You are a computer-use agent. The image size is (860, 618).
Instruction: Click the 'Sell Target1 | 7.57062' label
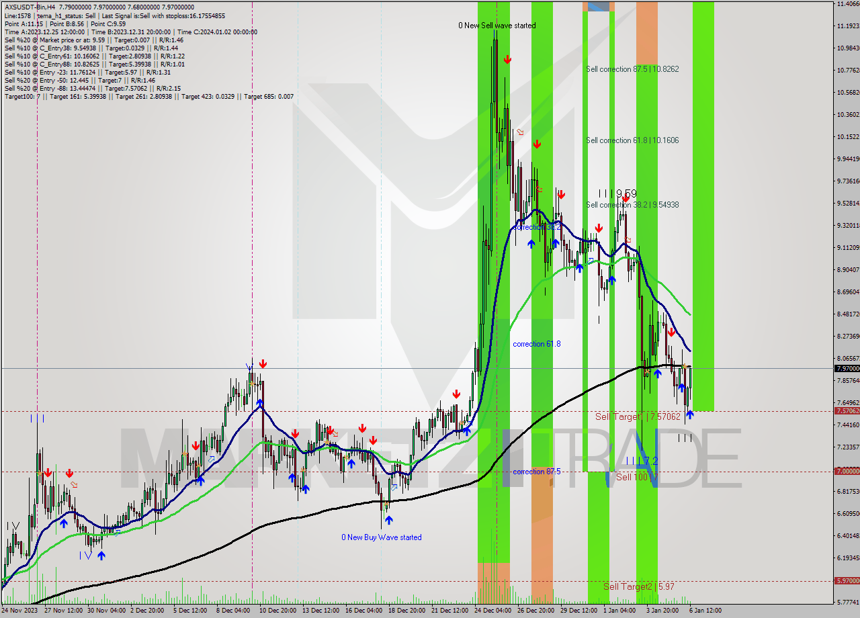(x=638, y=417)
